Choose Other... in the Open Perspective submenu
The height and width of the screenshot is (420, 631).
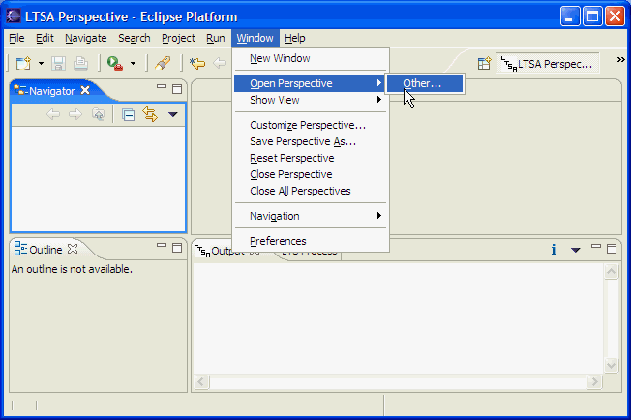425,83
